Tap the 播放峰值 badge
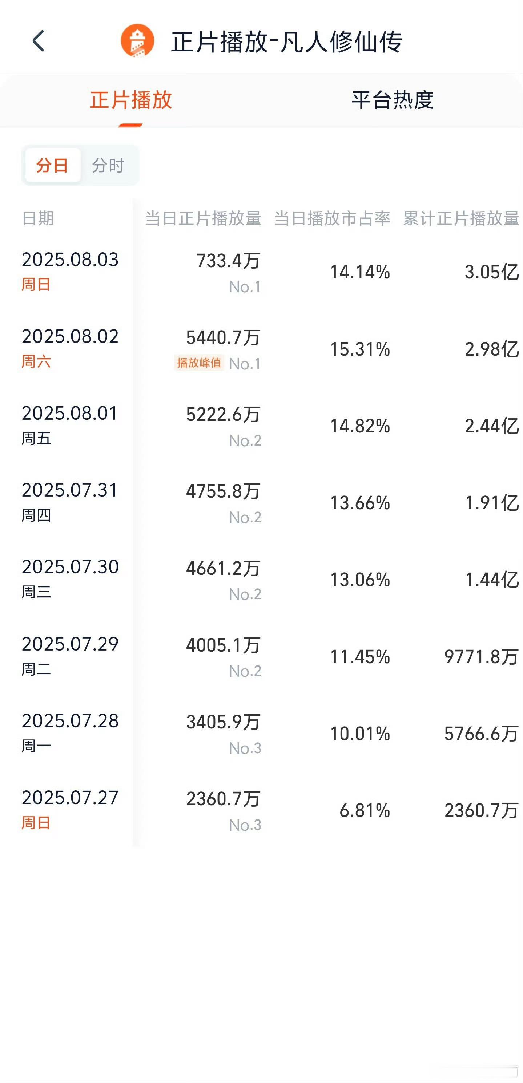Image resolution: width=523 pixels, height=1083 pixels. 199,363
